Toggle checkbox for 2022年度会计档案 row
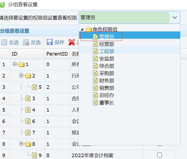Viewport: 187px width, 159px height. pyautogui.click(x=160, y=155)
